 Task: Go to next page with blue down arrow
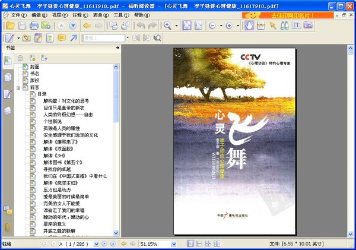(73, 26)
